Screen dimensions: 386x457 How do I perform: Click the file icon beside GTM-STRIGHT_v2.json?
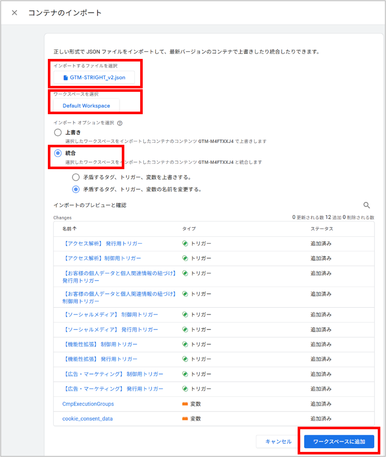pyautogui.click(x=65, y=78)
